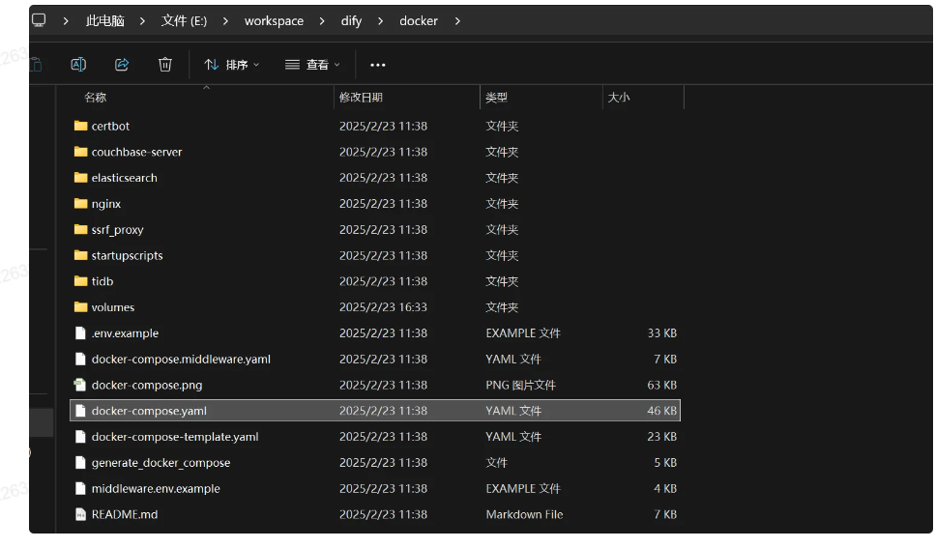Click the Rename icon in the toolbar

(78, 65)
